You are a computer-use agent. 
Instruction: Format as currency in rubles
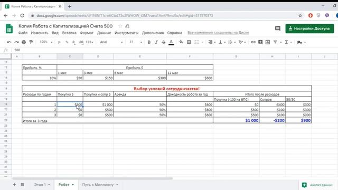[59, 42]
